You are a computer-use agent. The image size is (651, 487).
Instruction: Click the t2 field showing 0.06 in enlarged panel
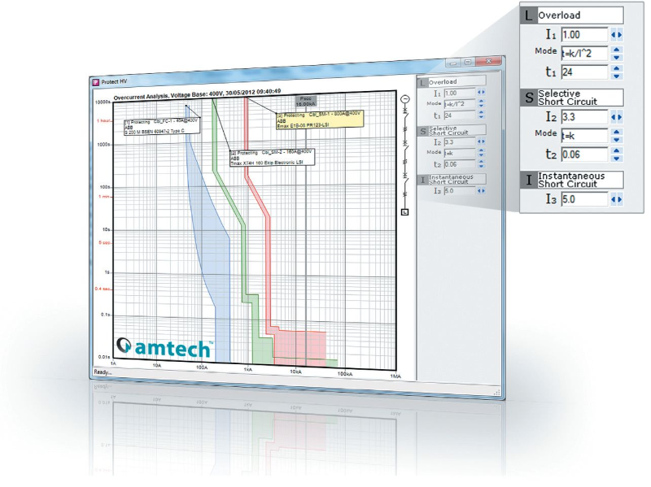584,154
